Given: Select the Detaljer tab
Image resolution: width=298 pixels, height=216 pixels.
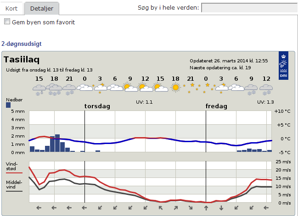Looking at the screenshot, I should 42,8.
